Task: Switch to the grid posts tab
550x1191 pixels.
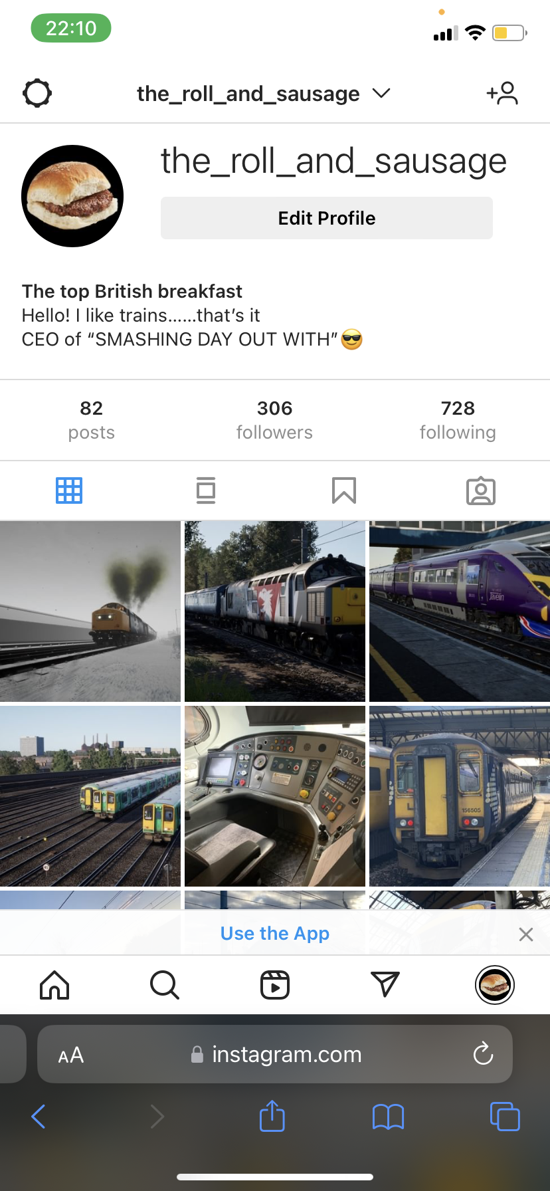Action: (69, 490)
